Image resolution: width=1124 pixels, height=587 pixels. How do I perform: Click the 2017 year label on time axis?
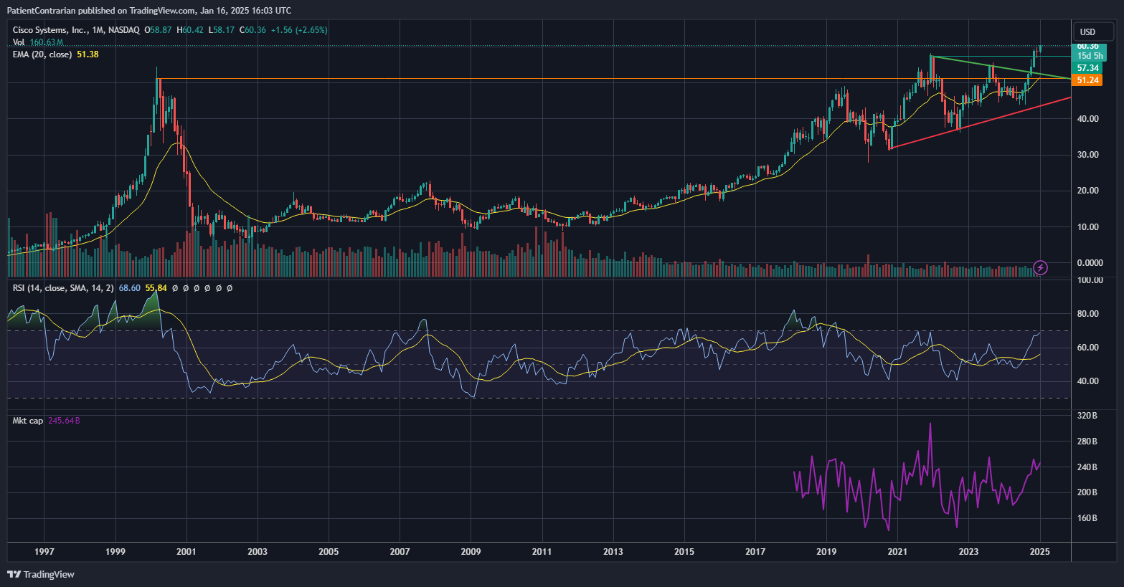click(755, 551)
